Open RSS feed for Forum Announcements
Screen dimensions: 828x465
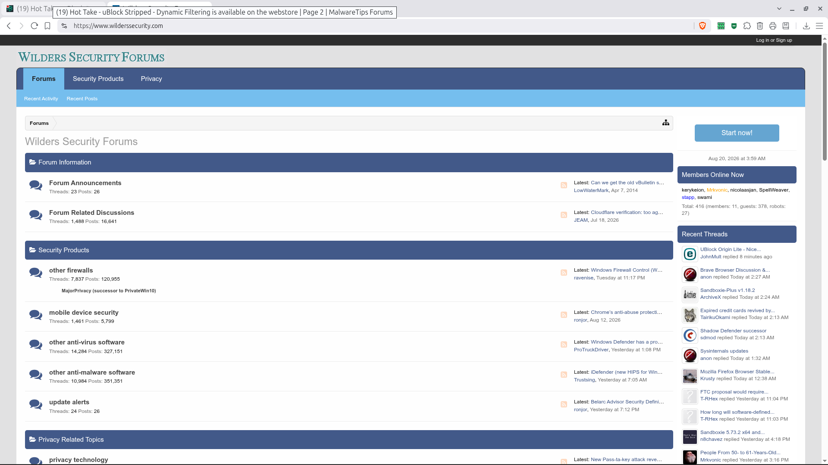pyautogui.click(x=564, y=185)
